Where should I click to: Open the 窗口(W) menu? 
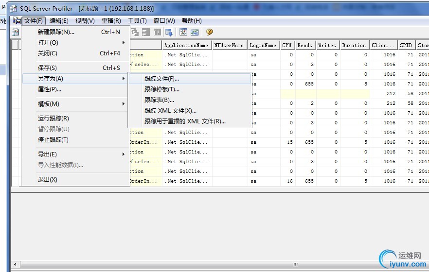(164, 21)
